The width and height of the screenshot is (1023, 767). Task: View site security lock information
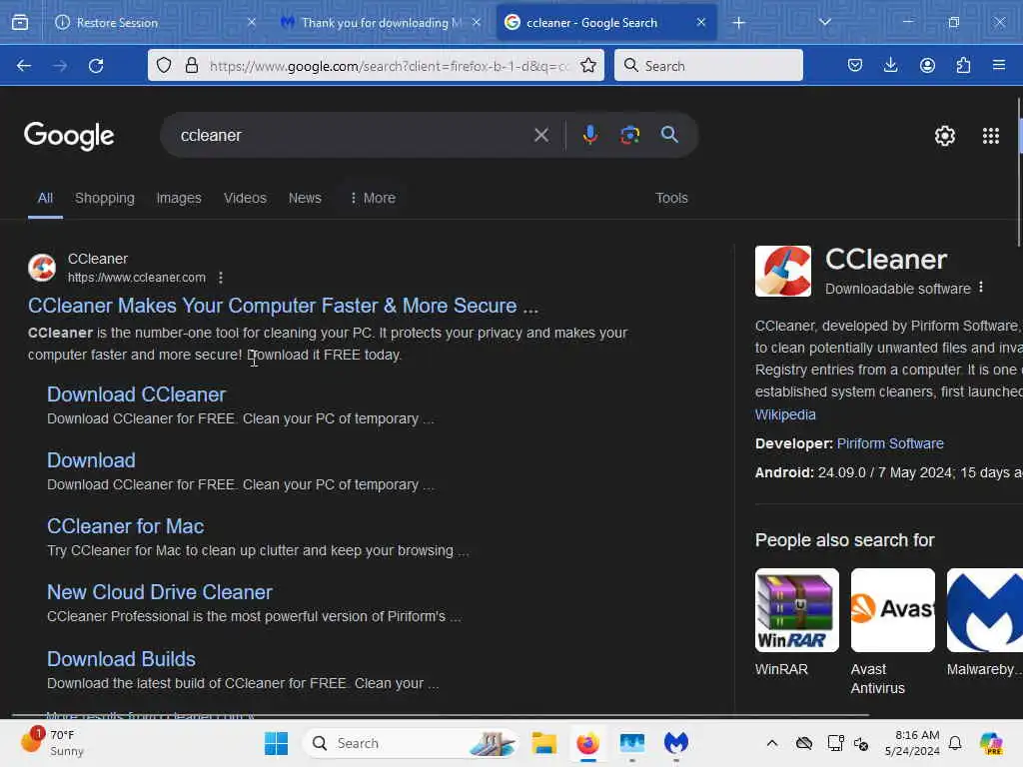pyautogui.click(x=191, y=66)
